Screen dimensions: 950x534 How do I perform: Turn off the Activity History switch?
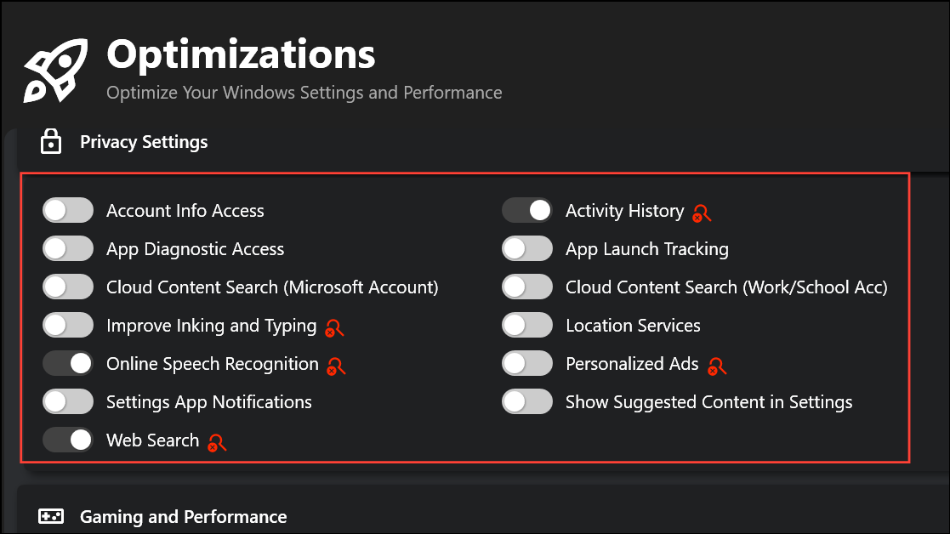click(527, 211)
